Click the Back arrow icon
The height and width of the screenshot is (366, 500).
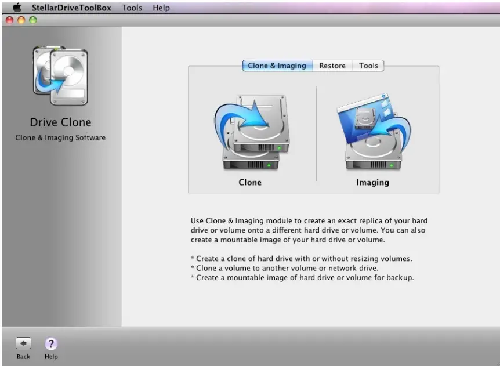[x=23, y=342]
